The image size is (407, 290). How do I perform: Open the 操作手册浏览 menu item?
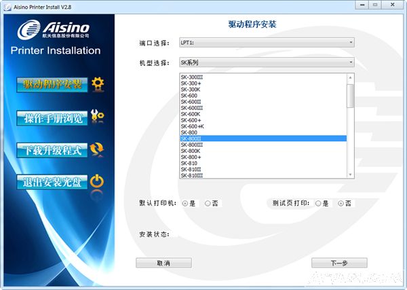pos(52,117)
